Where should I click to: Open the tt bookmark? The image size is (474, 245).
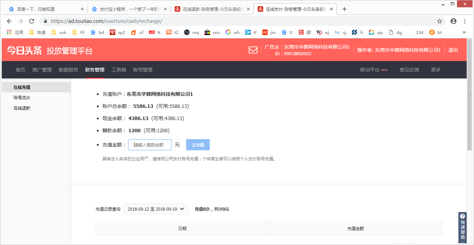coord(155,32)
